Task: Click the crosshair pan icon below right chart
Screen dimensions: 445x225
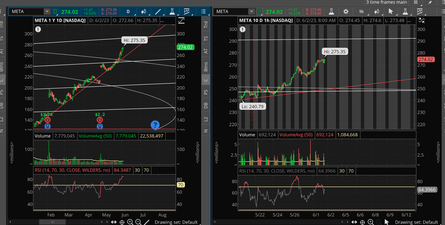Action: pos(362,222)
